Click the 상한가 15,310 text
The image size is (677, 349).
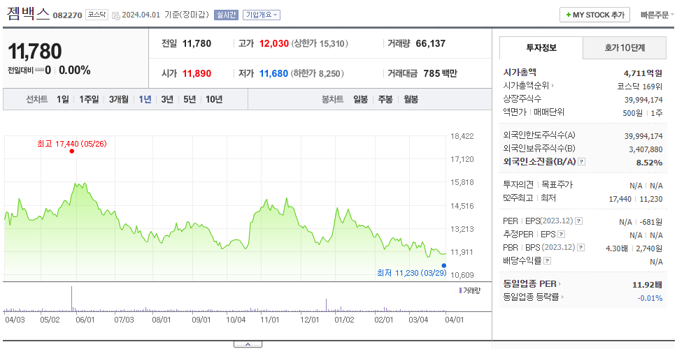[x=320, y=43]
